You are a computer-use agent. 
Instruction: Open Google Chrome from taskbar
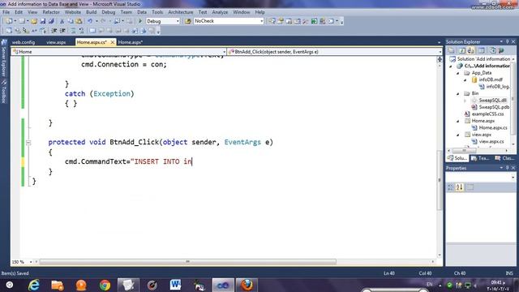coord(105,285)
